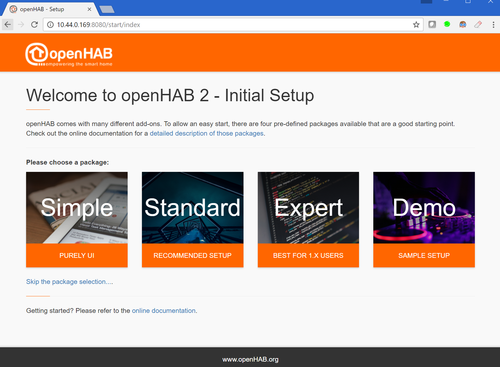The width and height of the screenshot is (500, 367).
Task: Click the browser forward arrow
Action: click(21, 25)
